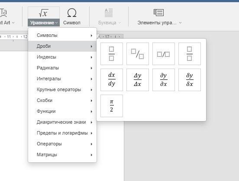This screenshot has height=181, width=239.
Task: Insert stacked fraction template
Action: 112,54
